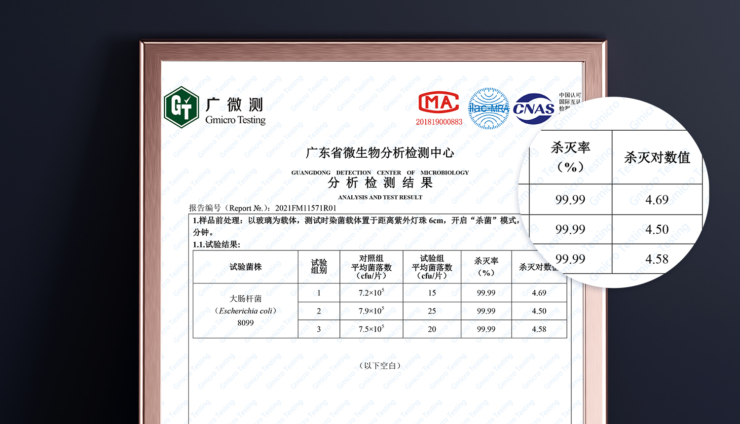Image resolution: width=740 pixels, height=424 pixels.
Task: Click the heading 分析检测结果
Action: coord(380,183)
